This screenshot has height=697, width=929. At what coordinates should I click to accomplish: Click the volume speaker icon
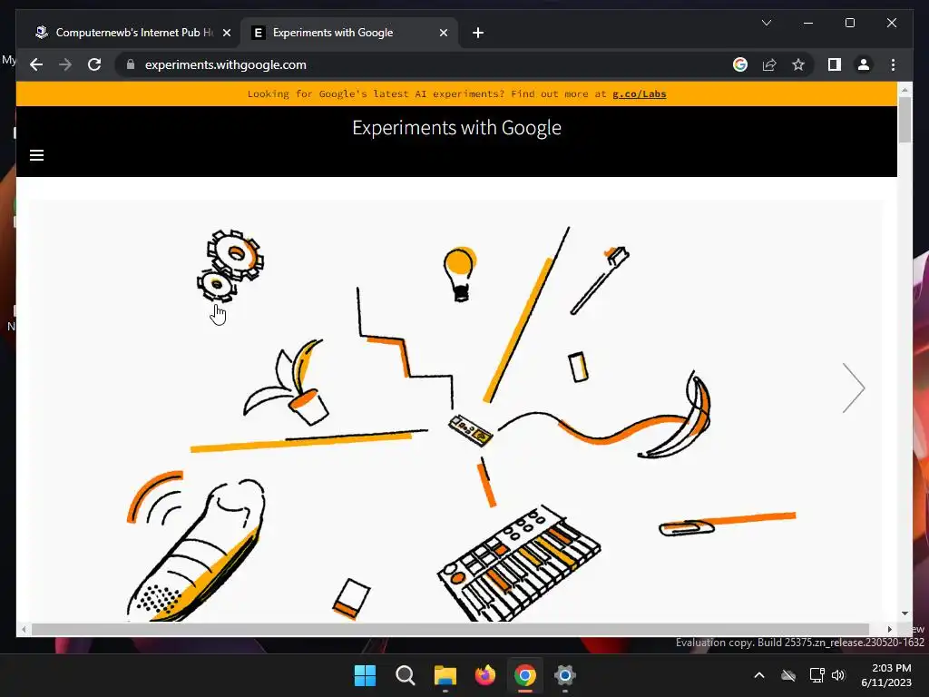[x=837, y=675]
